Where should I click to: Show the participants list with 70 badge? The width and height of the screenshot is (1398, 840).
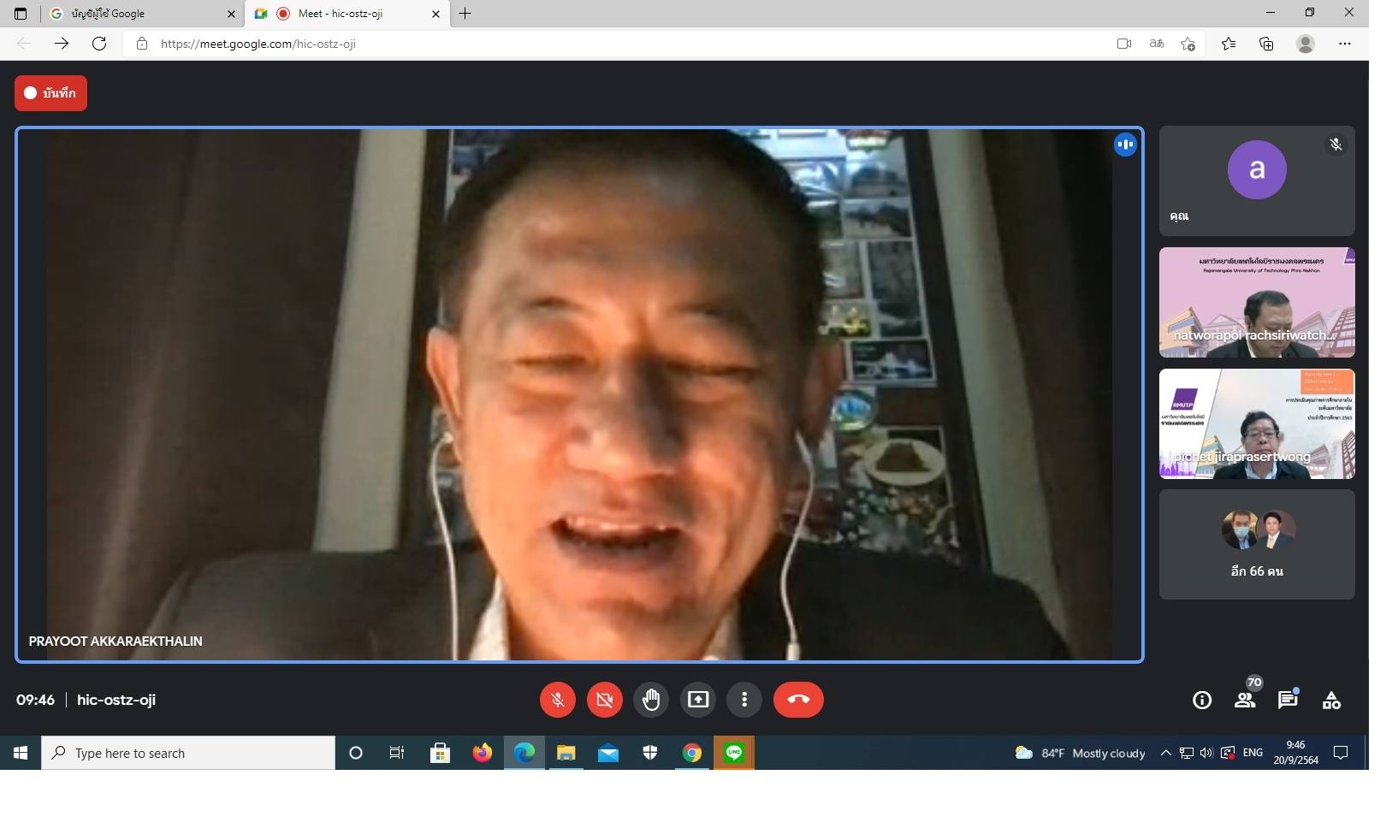1246,700
